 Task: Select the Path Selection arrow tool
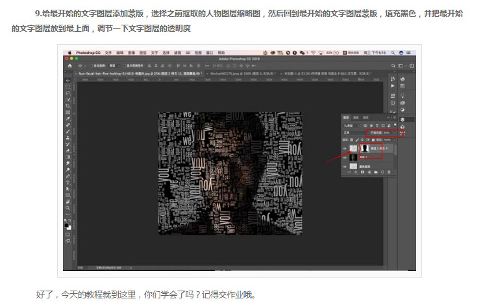coord(68,189)
